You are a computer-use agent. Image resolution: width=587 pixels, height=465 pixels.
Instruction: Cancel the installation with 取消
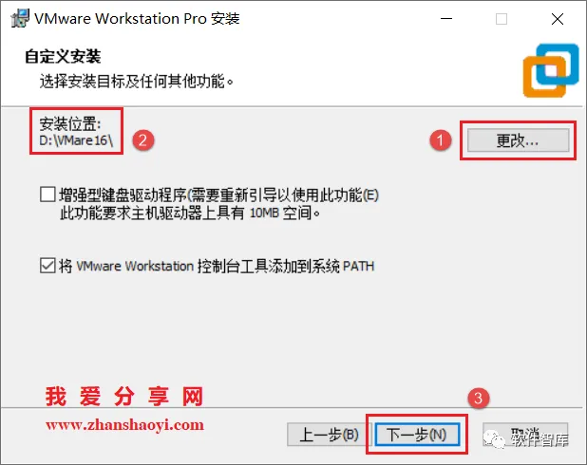(x=525, y=435)
